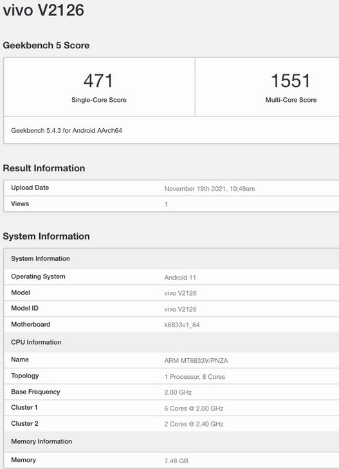
Task: Select the Model ID row value 'vivo V2126'
Action: point(180,309)
